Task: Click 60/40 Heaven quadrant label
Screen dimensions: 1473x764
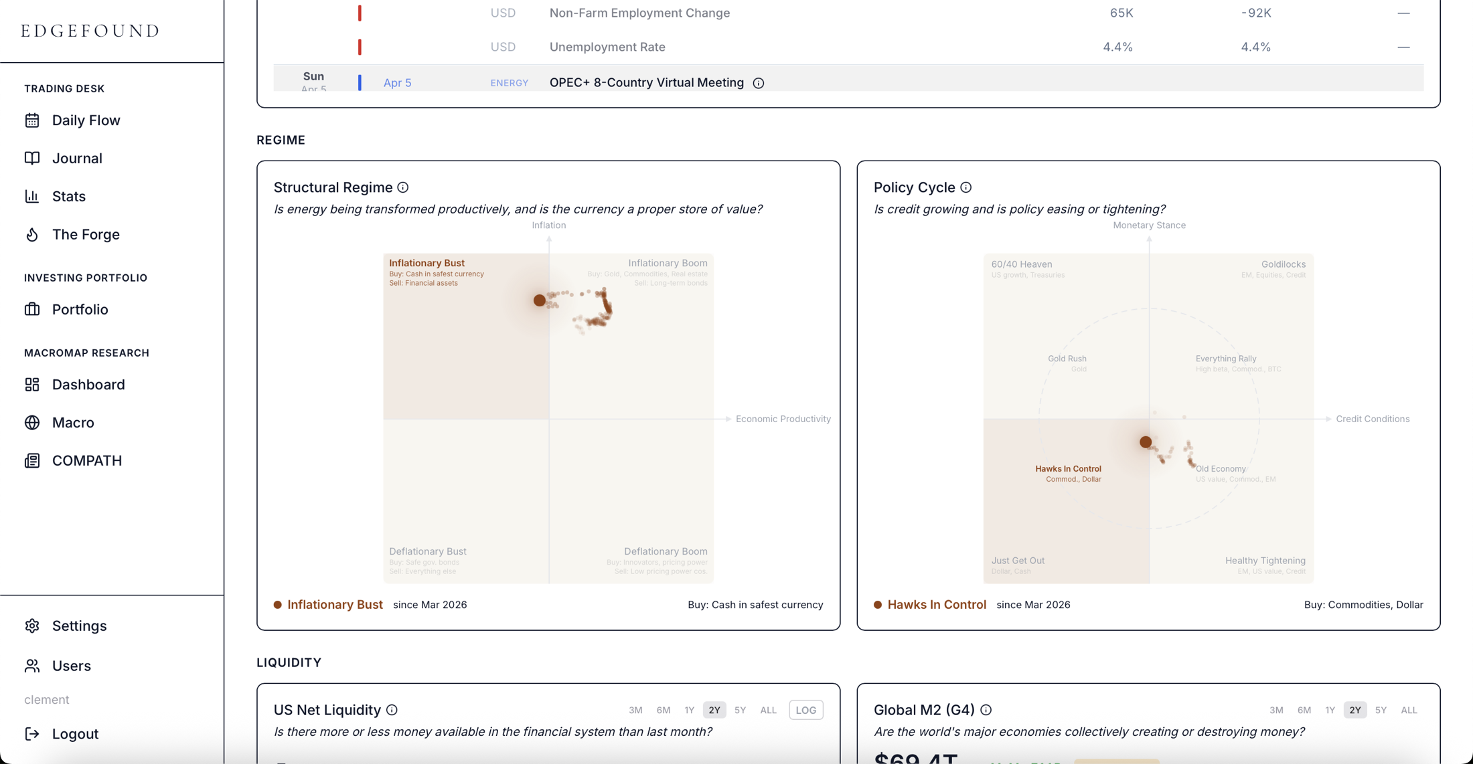Action: [x=1022, y=264]
